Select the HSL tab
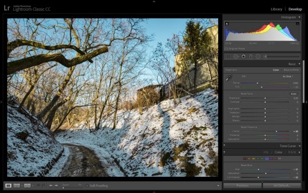Image resolution: width=308 pixels, height=193 pixels. (x=266, y=152)
